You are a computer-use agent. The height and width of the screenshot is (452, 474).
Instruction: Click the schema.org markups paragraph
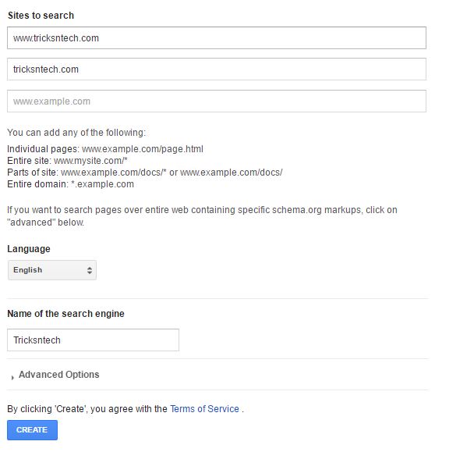[x=202, y=216]
